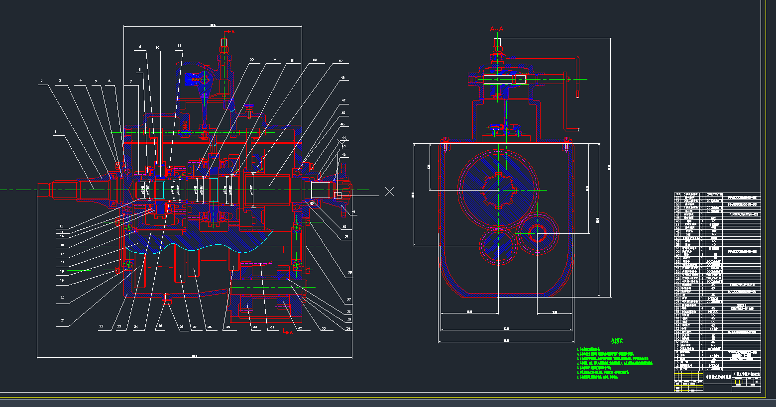Click the X-shaped marker between views
776x407 pixels.
point(389,191)
